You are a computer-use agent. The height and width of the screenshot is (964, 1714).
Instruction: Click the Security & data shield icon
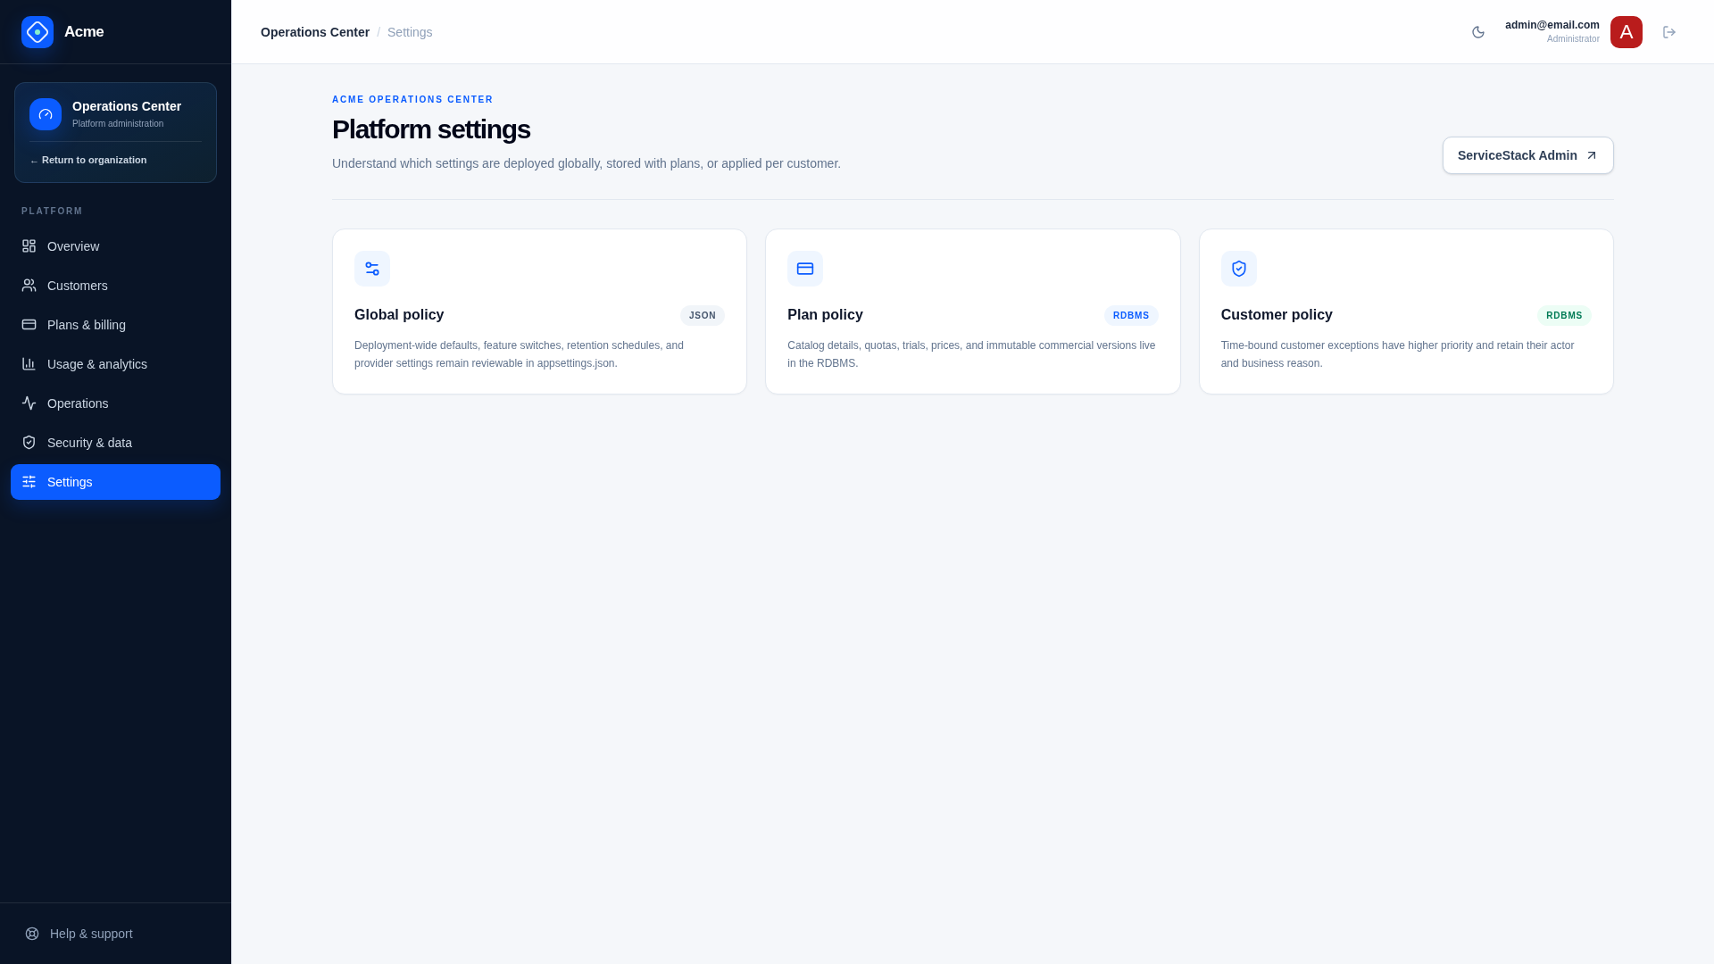click(29, 443)
